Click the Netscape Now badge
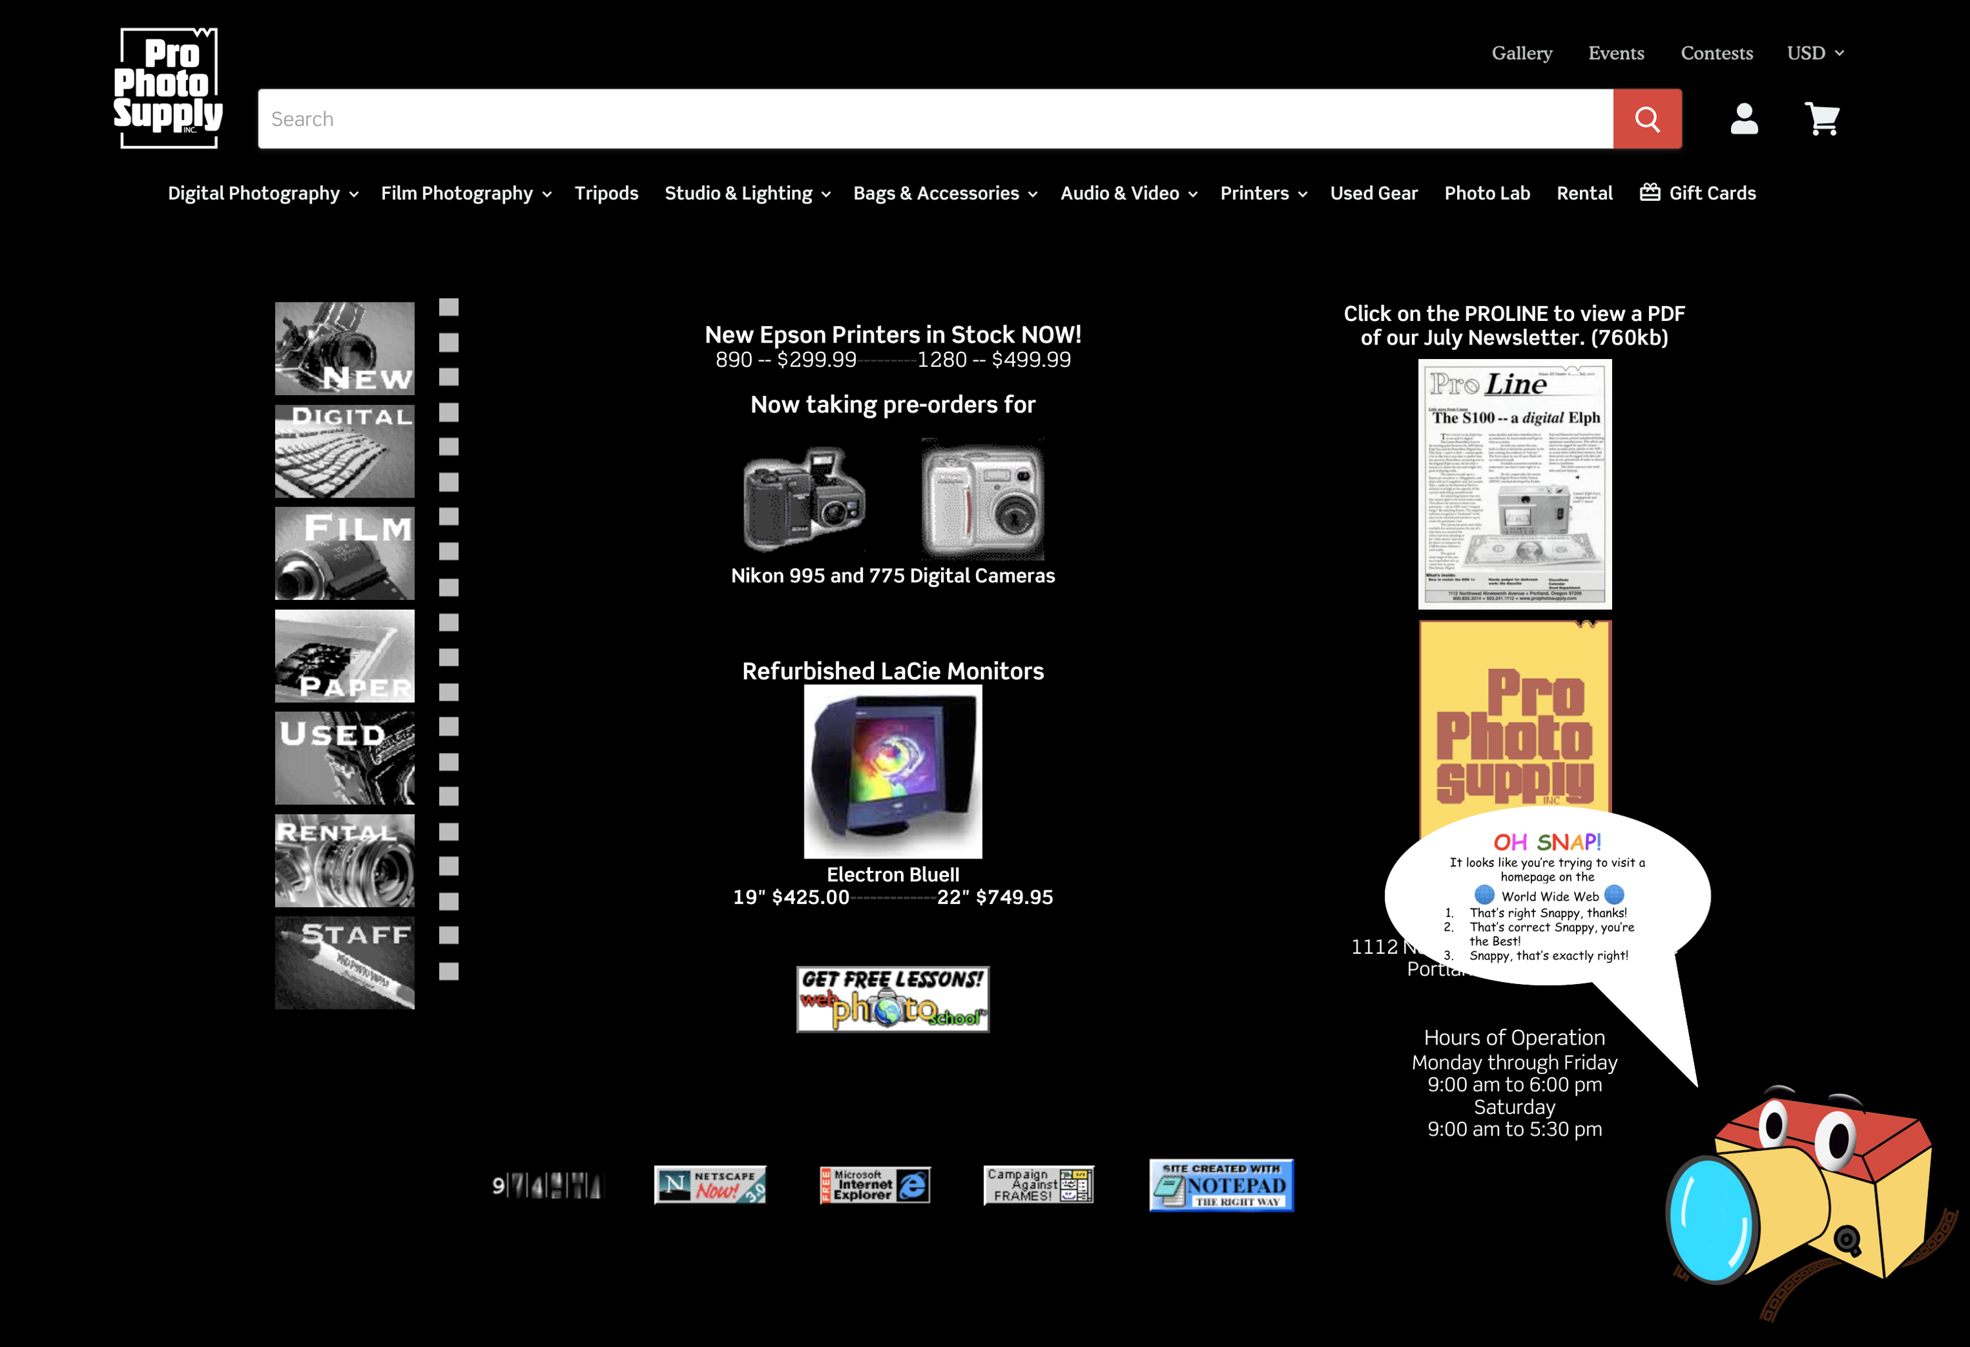 coord(711,1184)
